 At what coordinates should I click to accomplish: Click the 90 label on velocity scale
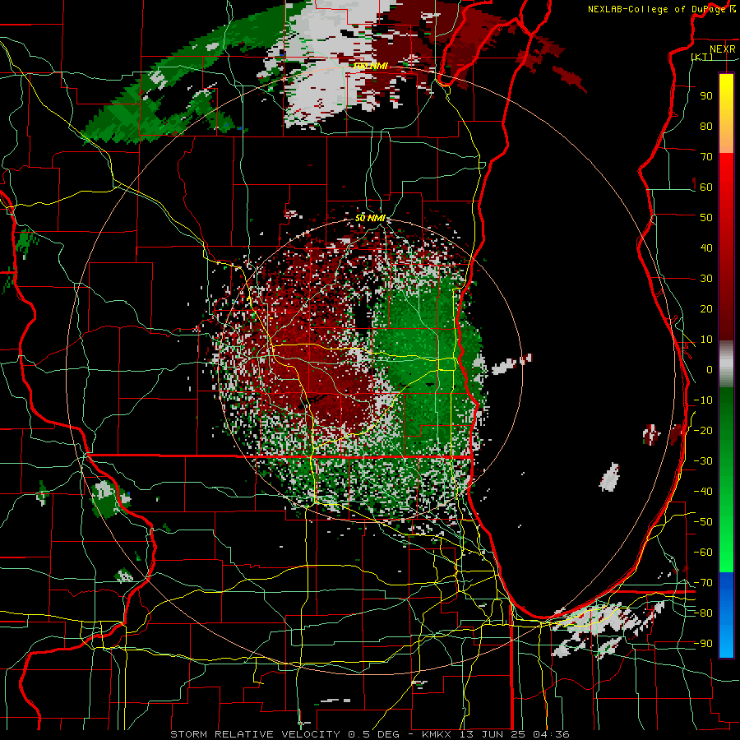click(706, 96)
